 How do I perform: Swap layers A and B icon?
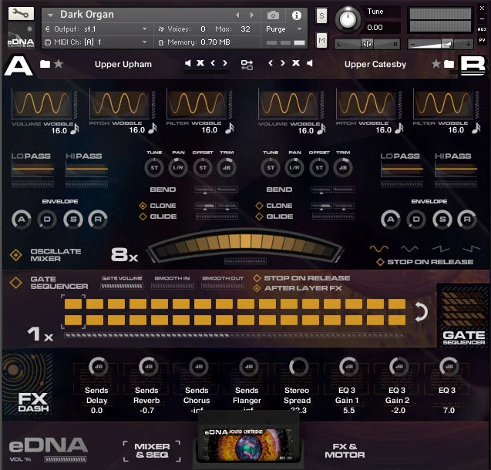247,65
